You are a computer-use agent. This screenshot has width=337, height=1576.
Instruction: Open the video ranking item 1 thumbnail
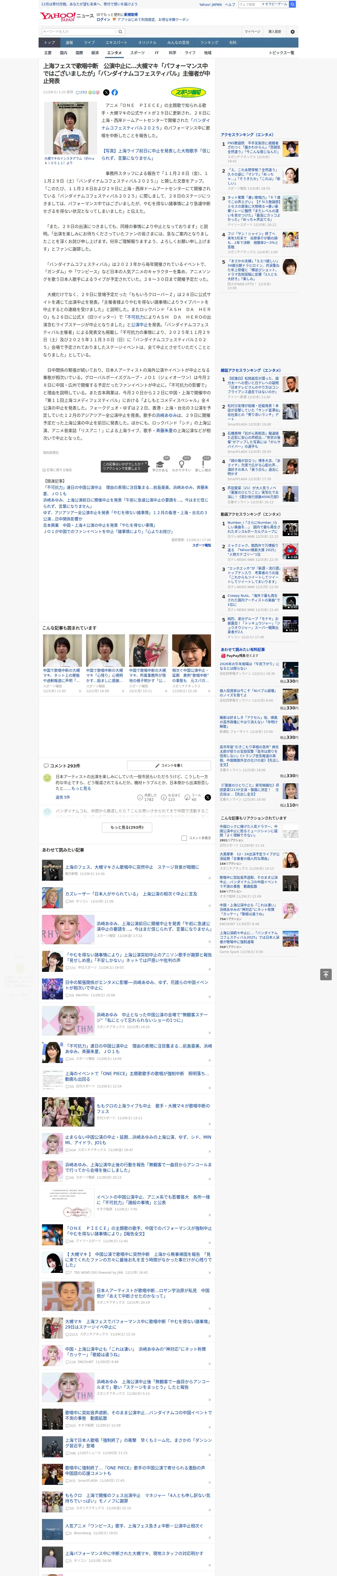(291, 528)
